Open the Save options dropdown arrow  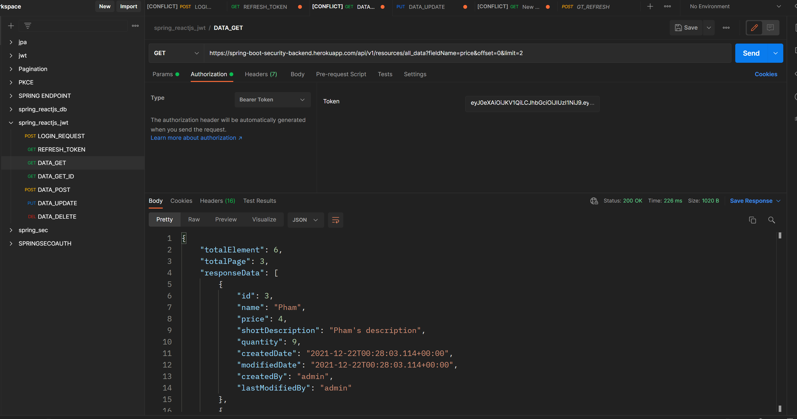coord(709,28)
